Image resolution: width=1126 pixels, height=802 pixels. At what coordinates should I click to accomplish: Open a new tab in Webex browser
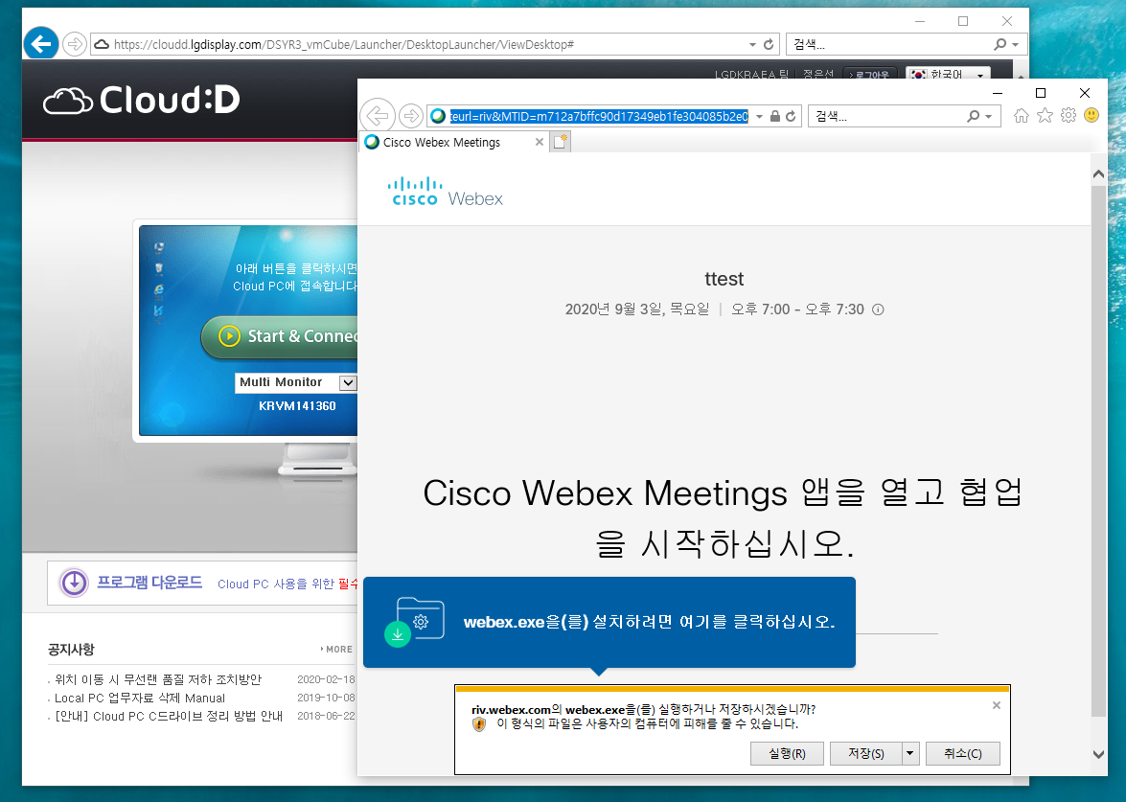pyautogui.click(x=561, y=142)
